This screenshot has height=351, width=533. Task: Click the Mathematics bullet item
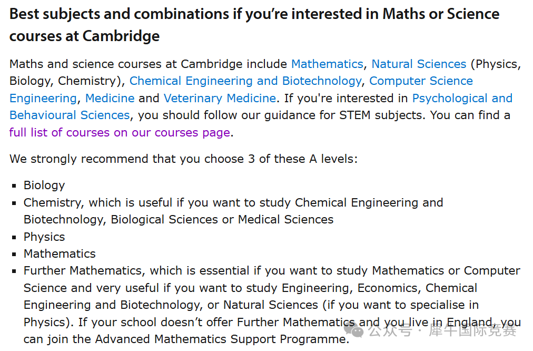pyautogui.click(x=60, y=253)
